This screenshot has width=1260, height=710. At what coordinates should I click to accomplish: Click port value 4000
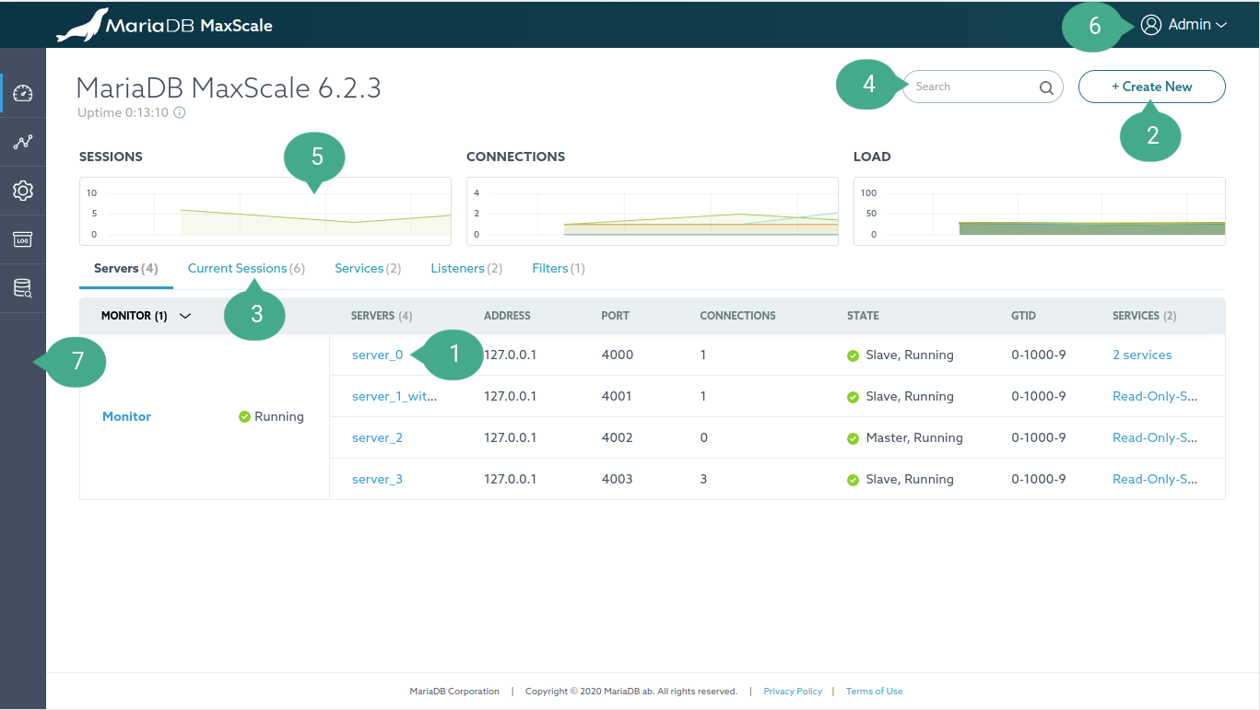coord(617,355)
